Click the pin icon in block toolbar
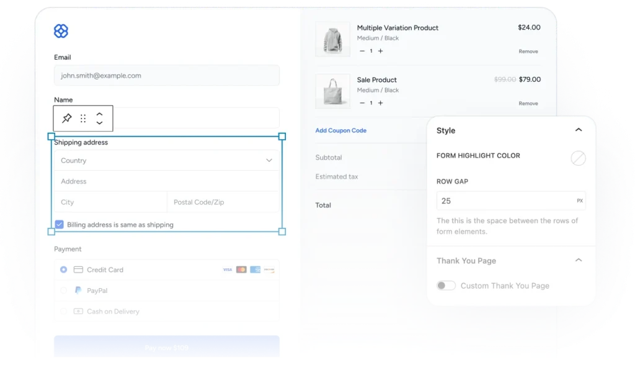The width and height of the screenshot is (635, 365). coord(67,118)
